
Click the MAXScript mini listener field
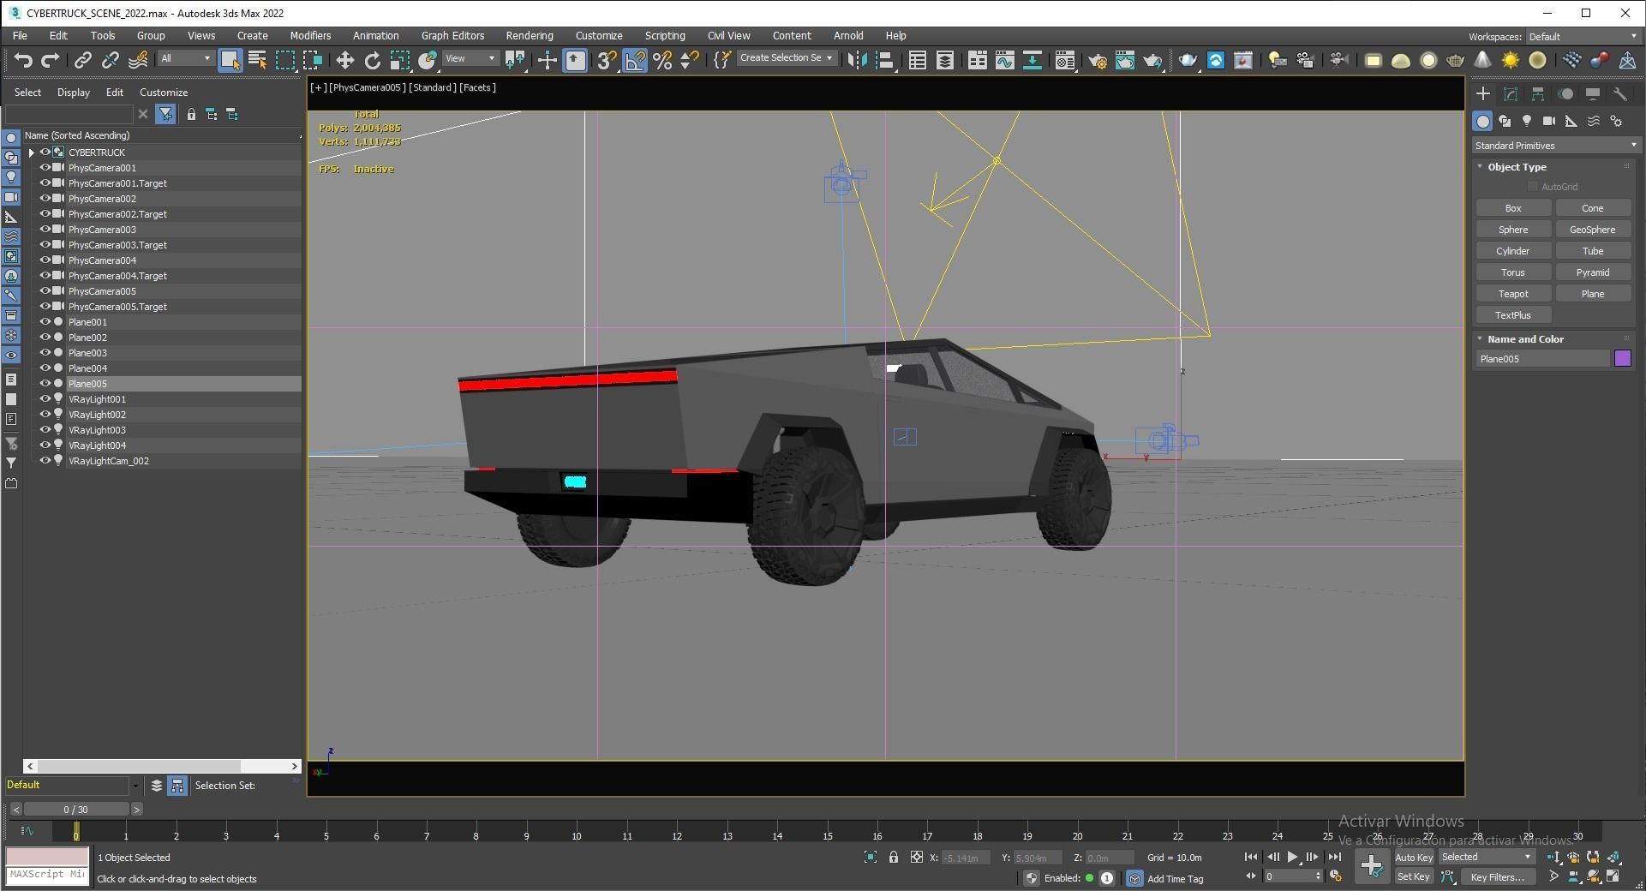click(47, 875)
